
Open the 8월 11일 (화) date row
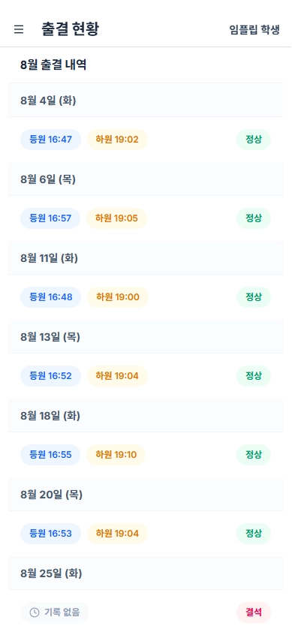coord(146,258)
